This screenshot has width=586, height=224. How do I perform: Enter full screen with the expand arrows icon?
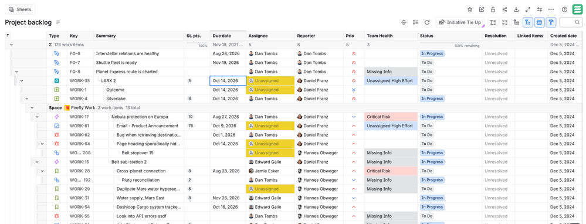pyautogui.click(x=528, y=10)
